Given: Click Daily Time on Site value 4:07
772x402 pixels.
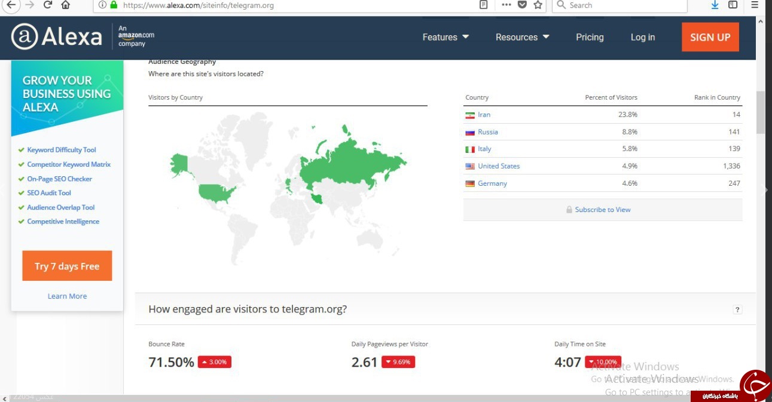Looking at the screenshot, I should pos(567,362).
